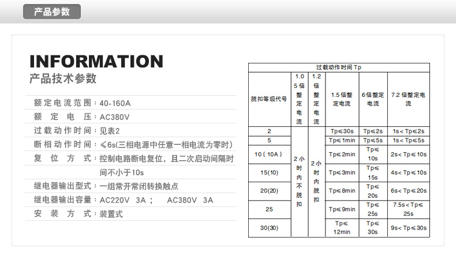Click the Tp≤2min cell

(x=342, y=155)
